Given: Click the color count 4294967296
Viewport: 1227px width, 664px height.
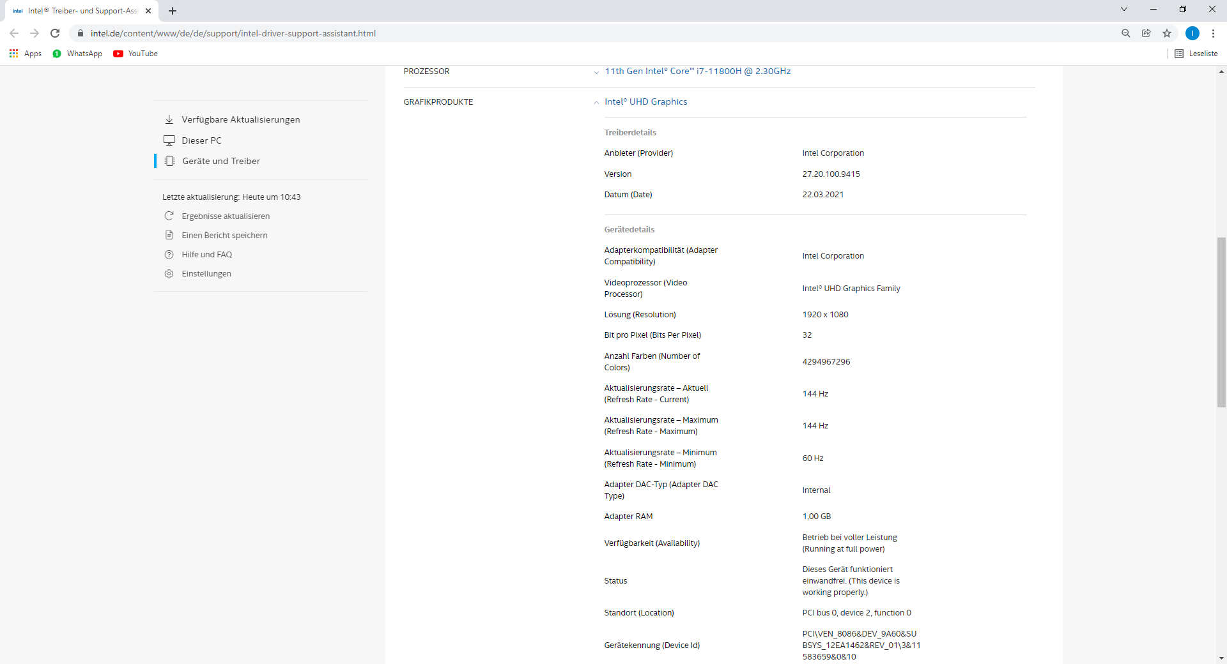Looking at the screenshot, I should pos(826,361).
